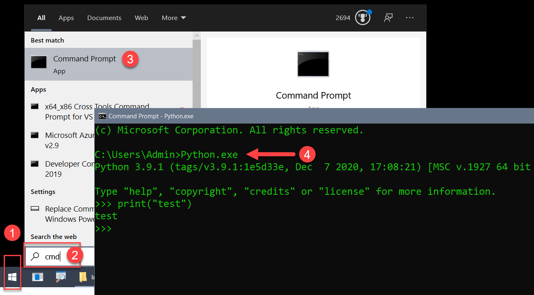Viewport: 534px width, 295px height.
Task: Click the magnifier icon in search box
Action: (36, 257)
